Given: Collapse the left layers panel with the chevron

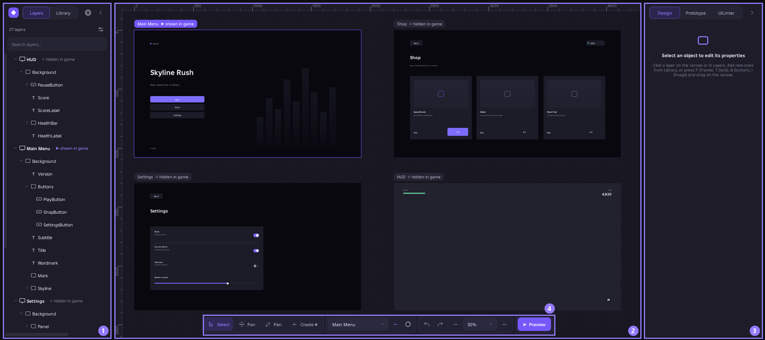Looking at the screenshot, I should coord(100,13).
